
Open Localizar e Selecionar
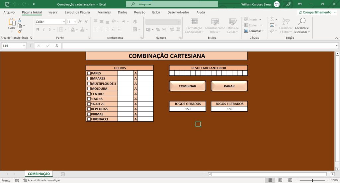pos(301,26)
